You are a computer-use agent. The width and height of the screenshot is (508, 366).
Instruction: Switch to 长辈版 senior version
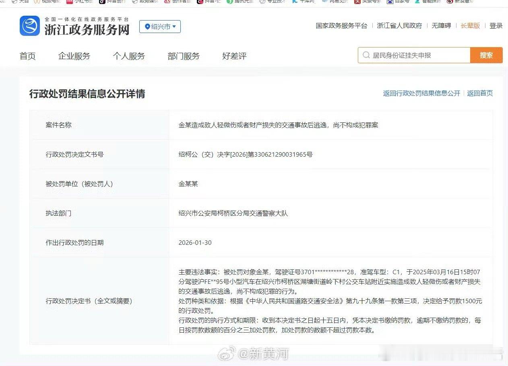coord(470,26)
